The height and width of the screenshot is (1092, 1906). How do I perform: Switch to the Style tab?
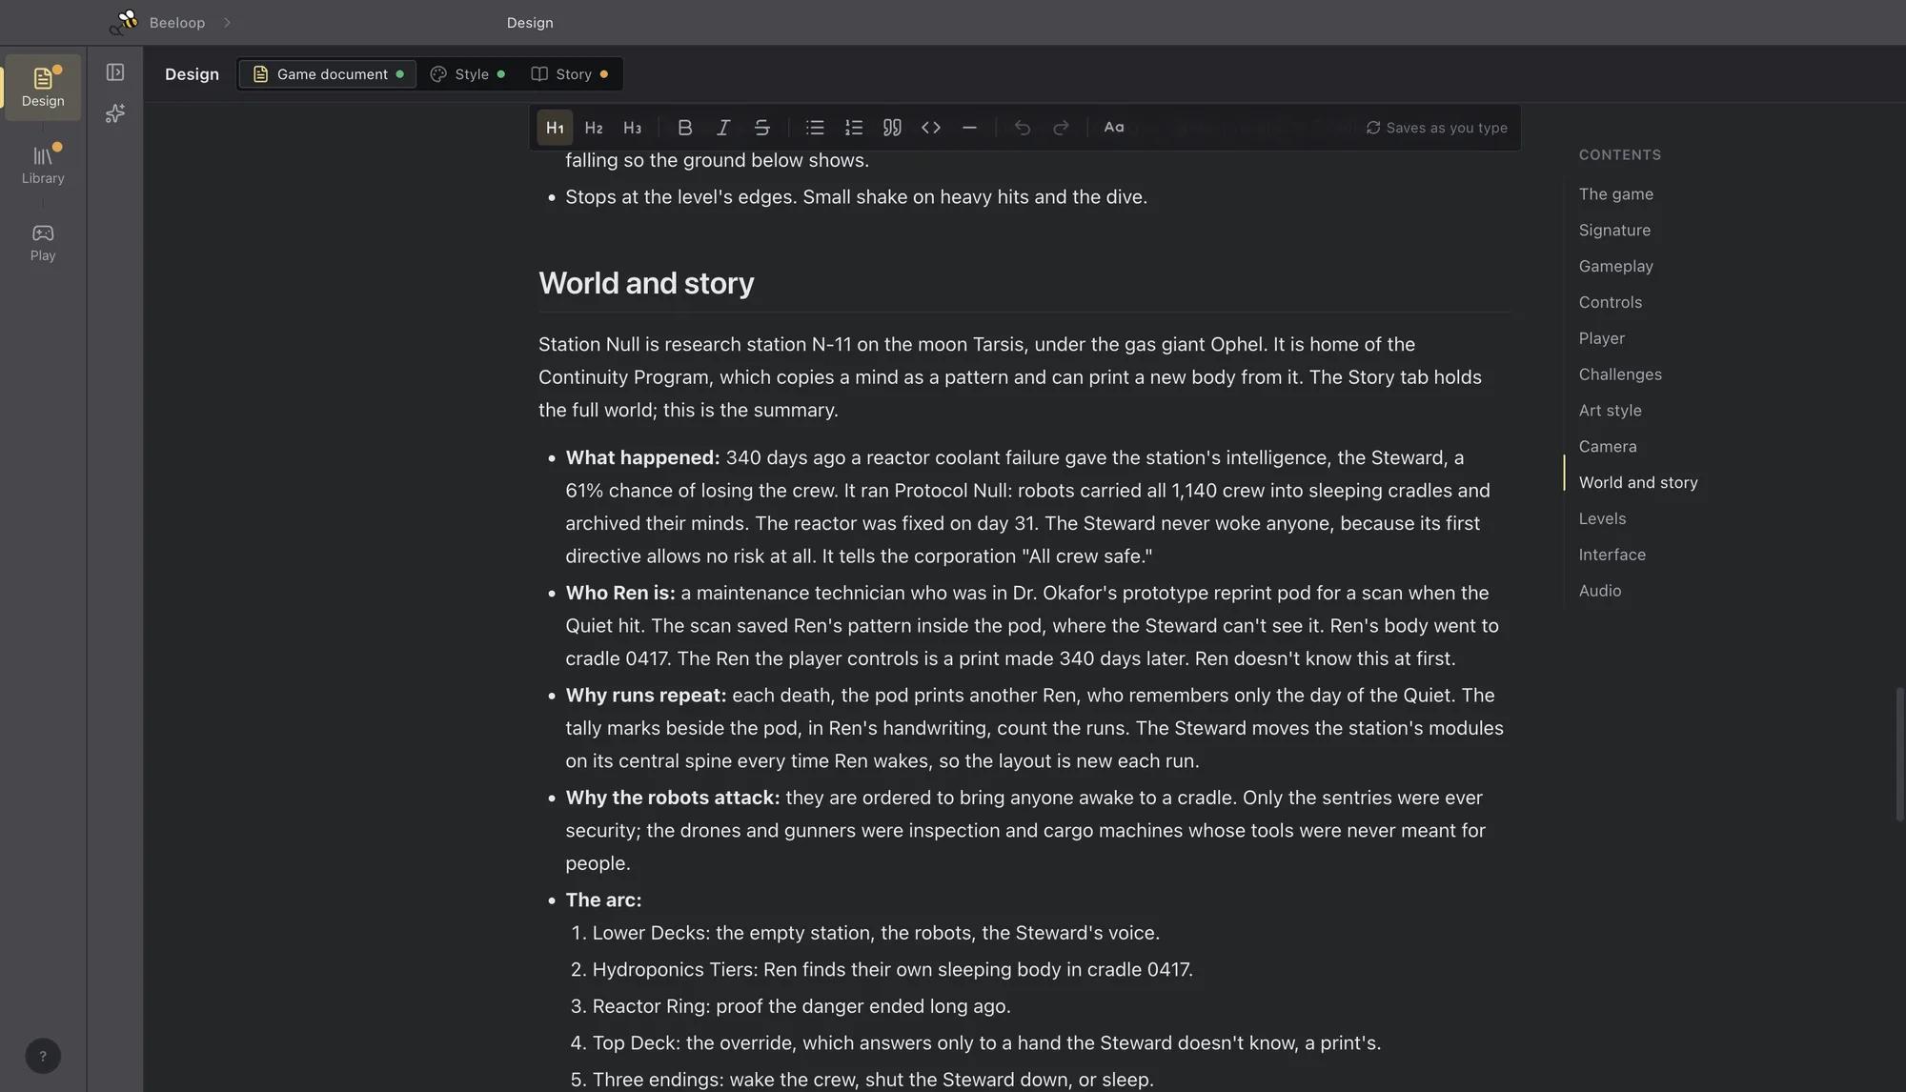pyautogui.click(x=467, y=74)
